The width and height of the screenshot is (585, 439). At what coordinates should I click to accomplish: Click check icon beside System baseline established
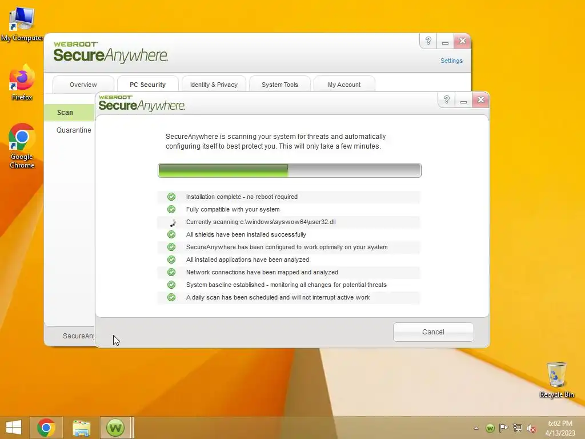point(171,285)
